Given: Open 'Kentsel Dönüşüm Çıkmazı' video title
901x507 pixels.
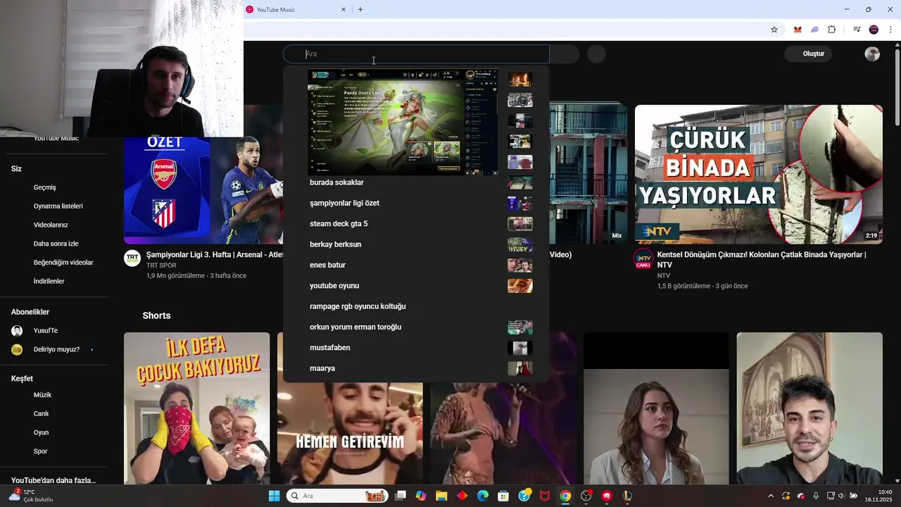Looking at the screenshot, I should coord(762,260).
